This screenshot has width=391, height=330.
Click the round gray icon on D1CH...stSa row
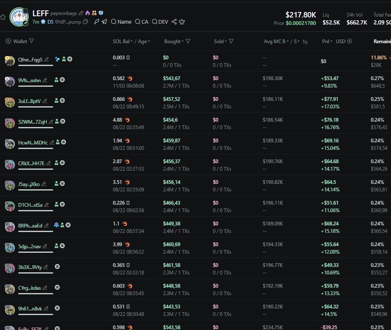62,204
